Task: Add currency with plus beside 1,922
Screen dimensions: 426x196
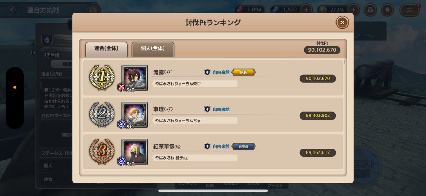Action: [x=307, y=10]
